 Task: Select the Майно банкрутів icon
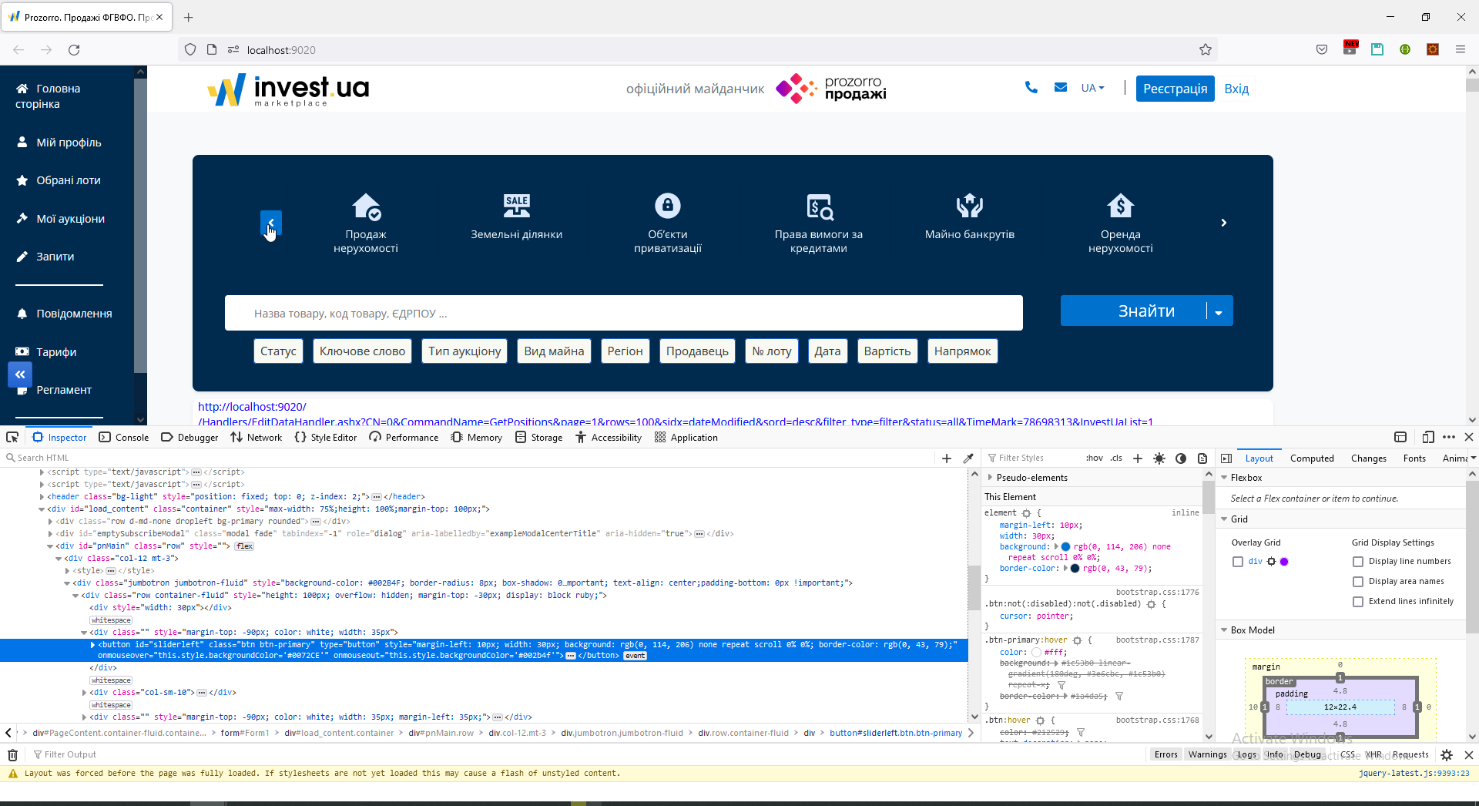970,206
